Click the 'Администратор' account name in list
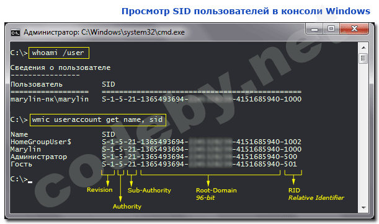The height and width of the screenshot is (224, 379). point(38,157)
